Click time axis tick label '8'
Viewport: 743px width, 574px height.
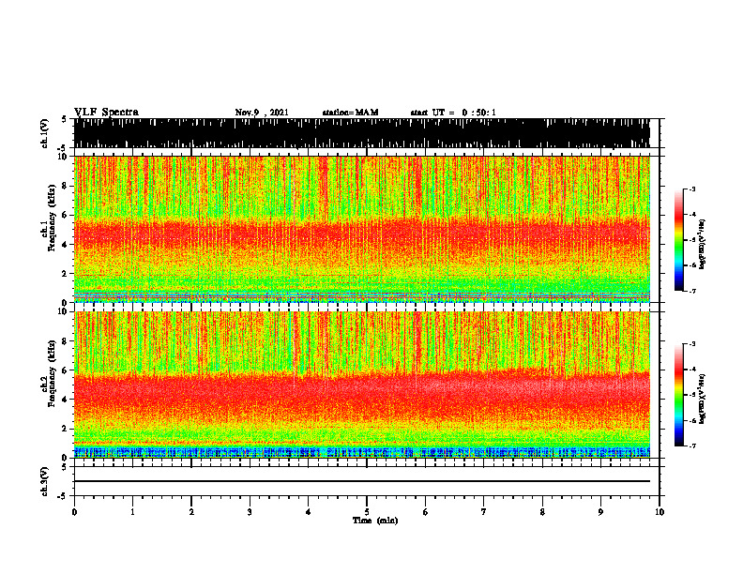(542, 512)
